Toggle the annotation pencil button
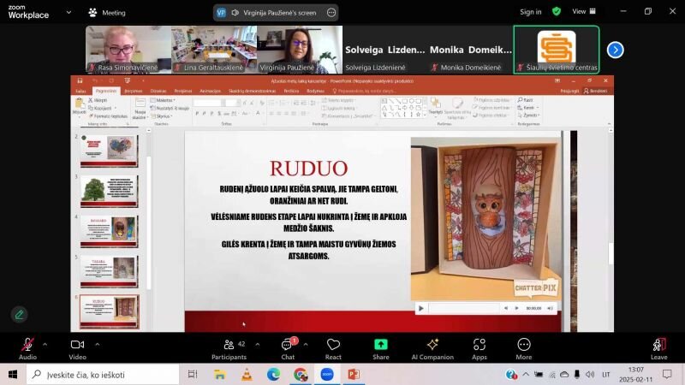 click(19, 314)
